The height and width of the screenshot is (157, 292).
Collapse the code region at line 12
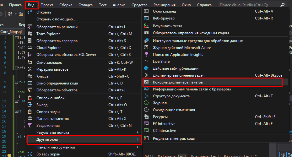tap(16, 101)
